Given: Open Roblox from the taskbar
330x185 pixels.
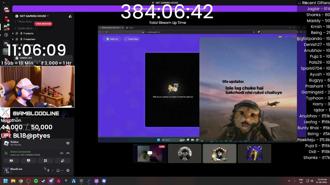Looking at the screenshot, I should point(104,181).
